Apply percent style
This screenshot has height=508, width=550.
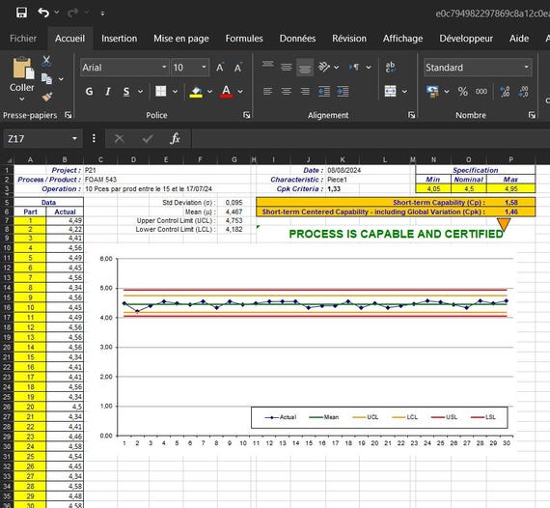(x=462, y=92)
